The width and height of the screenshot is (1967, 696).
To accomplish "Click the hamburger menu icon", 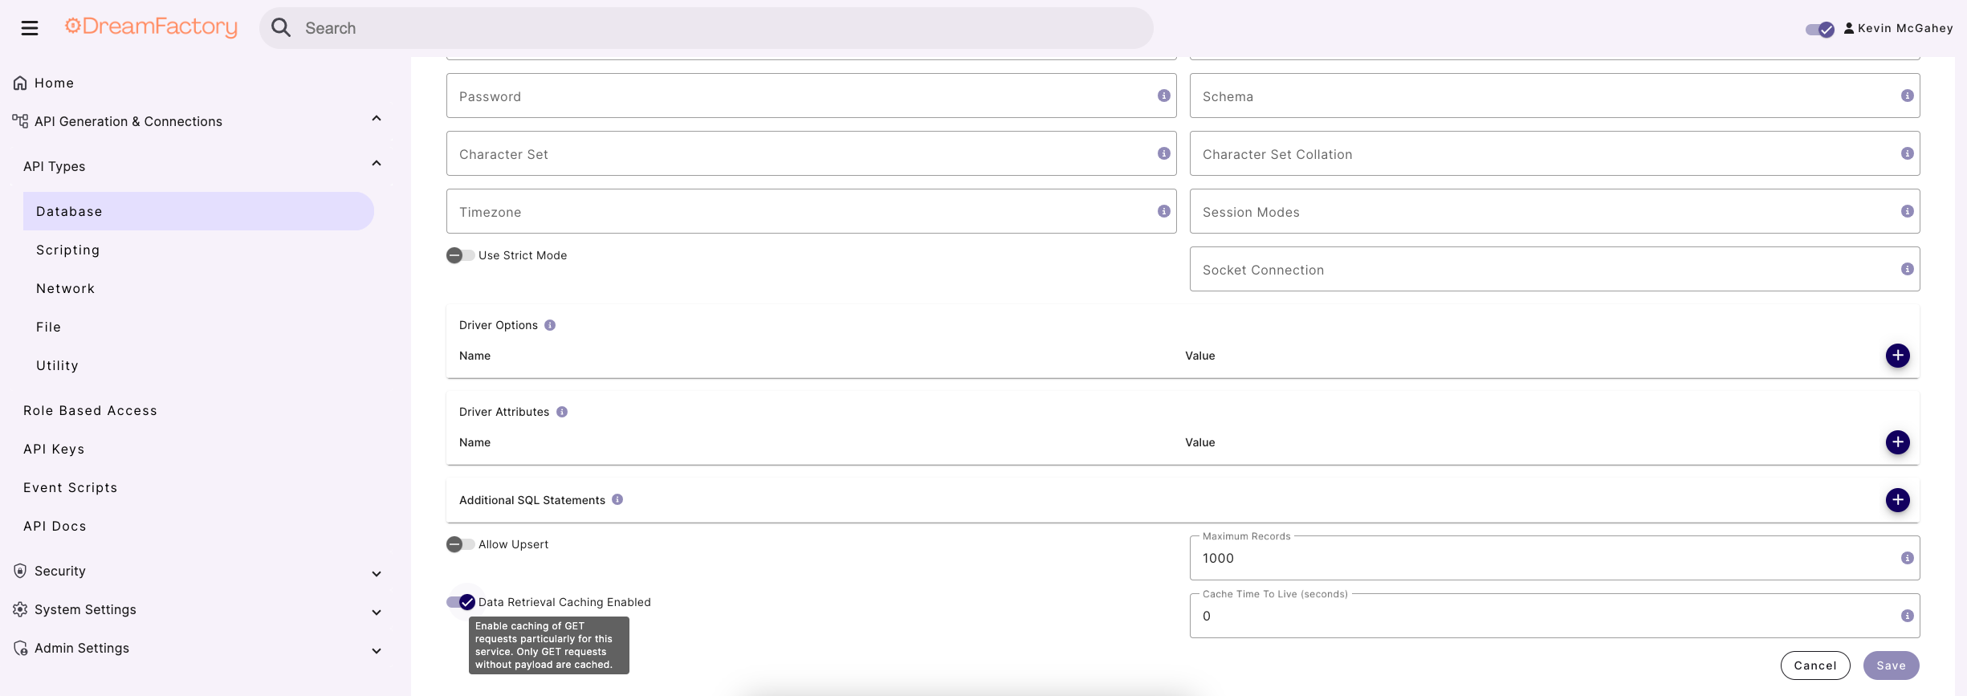I will pyautogui.click(x=30, y=28).
